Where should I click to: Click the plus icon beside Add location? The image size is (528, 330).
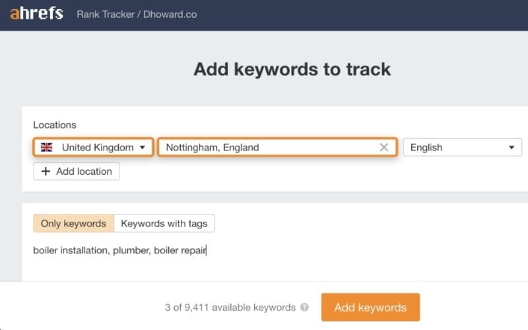coord(46,172)
